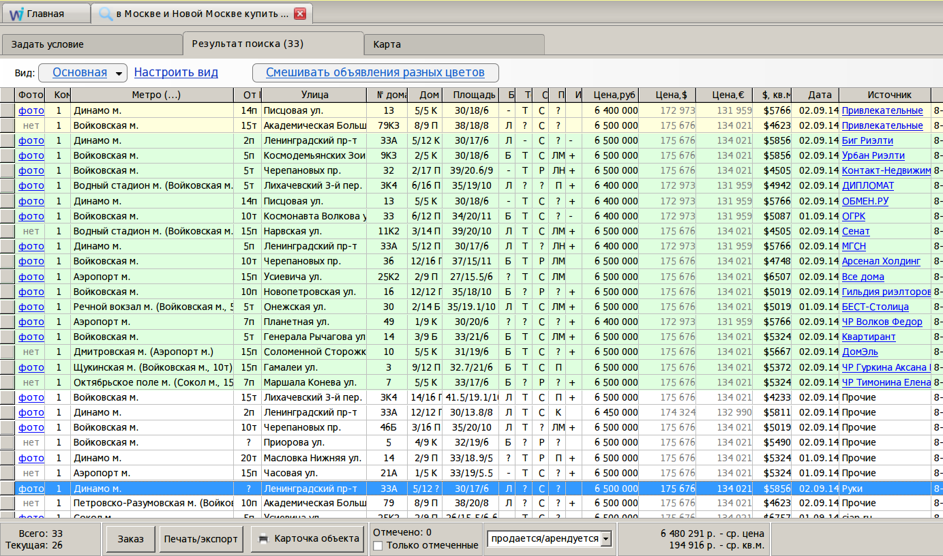Toggle row marker for Квартирант listing
943x556 pixels.
8,337
